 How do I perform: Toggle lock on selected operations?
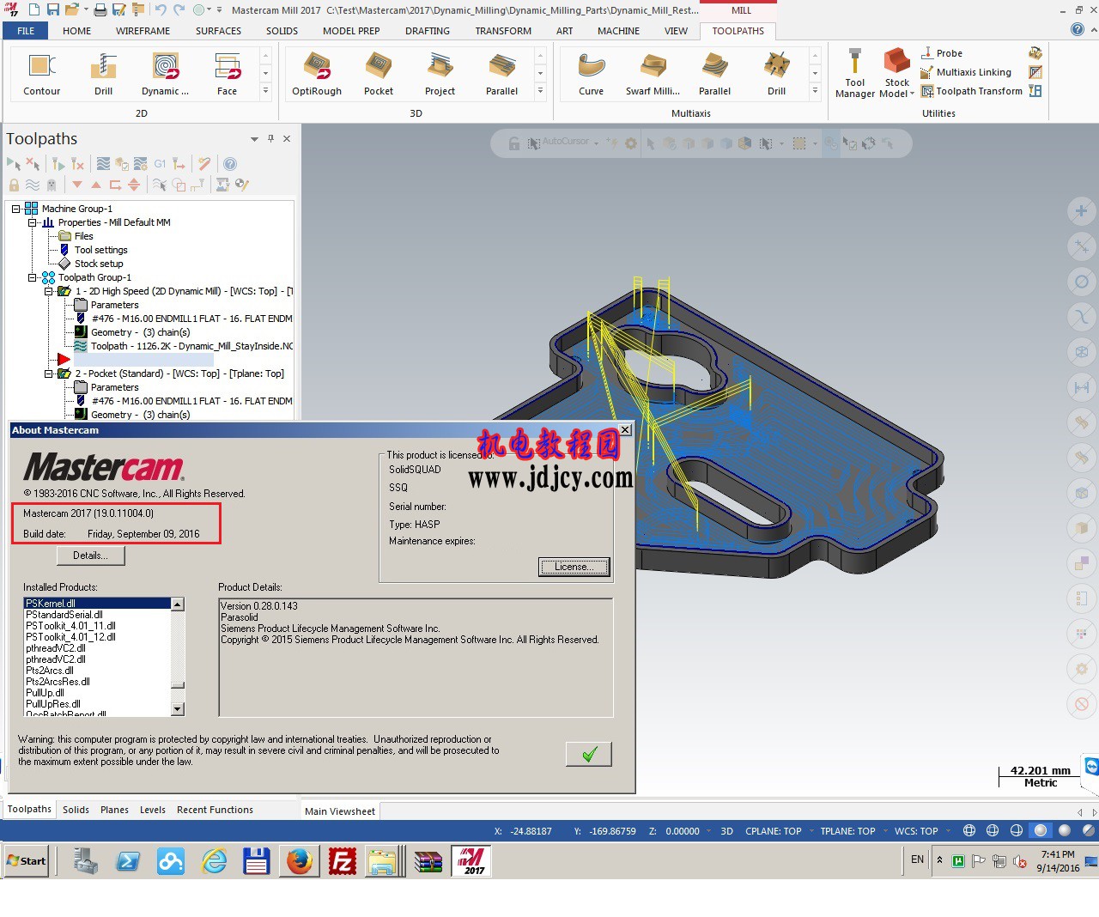point(14,185)
